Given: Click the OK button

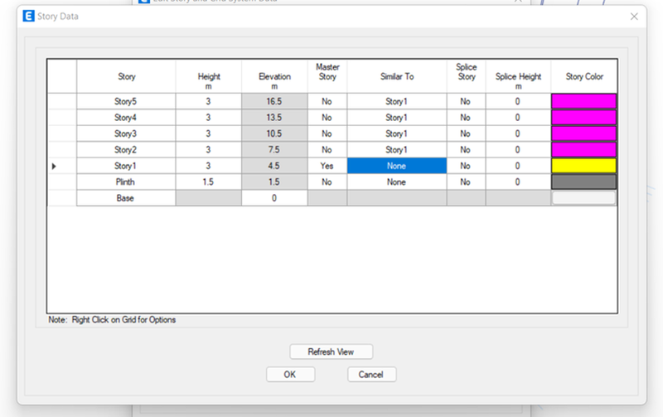Looking at the screenshot, I should tap(290, 374).
